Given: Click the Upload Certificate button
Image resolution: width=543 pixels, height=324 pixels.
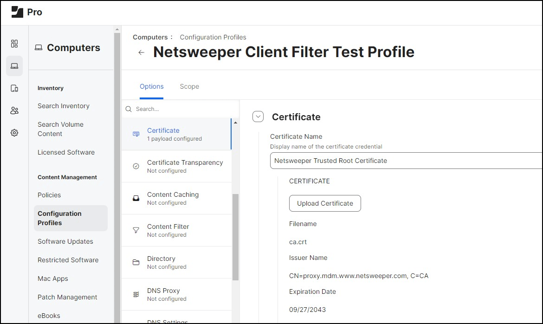Looking at the screenshot, I should [324, 203].
